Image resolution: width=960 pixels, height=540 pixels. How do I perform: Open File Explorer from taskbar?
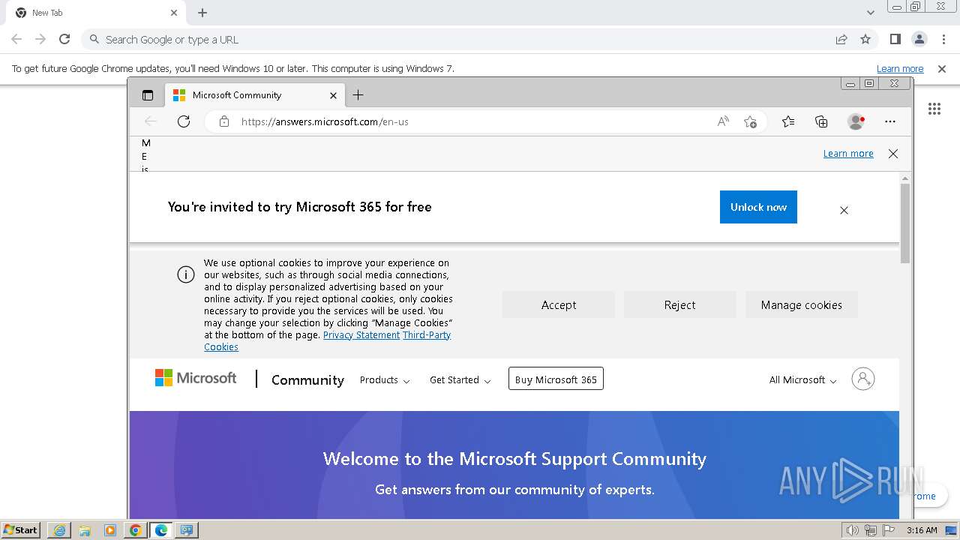click(x=85, y=530)
